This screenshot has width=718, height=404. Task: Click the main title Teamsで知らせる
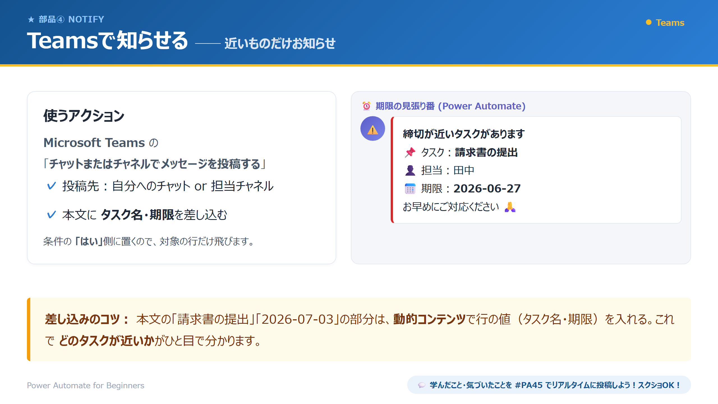tap(107, 40)
